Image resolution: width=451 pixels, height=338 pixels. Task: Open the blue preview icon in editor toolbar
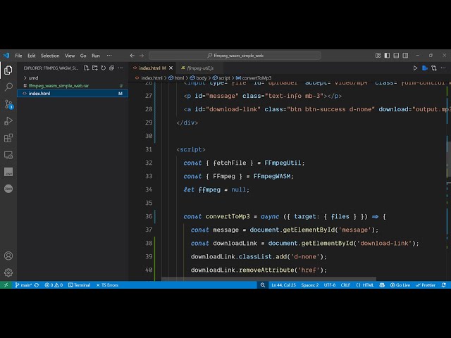point(424,68)
